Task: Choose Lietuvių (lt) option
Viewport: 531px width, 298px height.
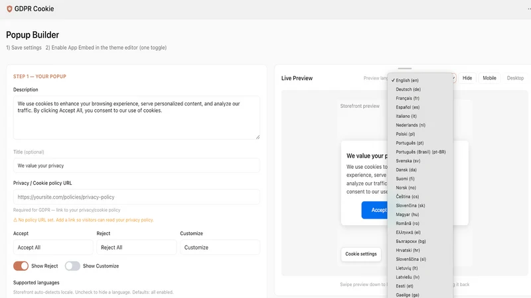Action: point(420,268)
